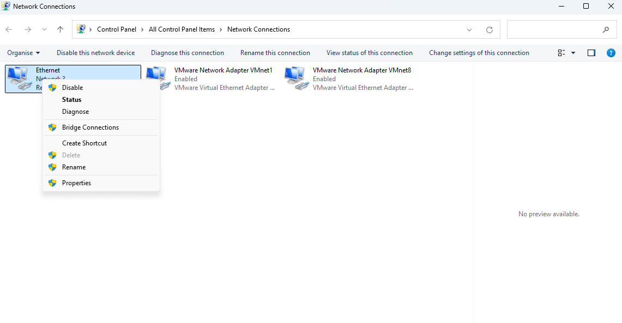Click the search magnifier icon
Viewport: 622px width, 323px height.
point(606,30)
